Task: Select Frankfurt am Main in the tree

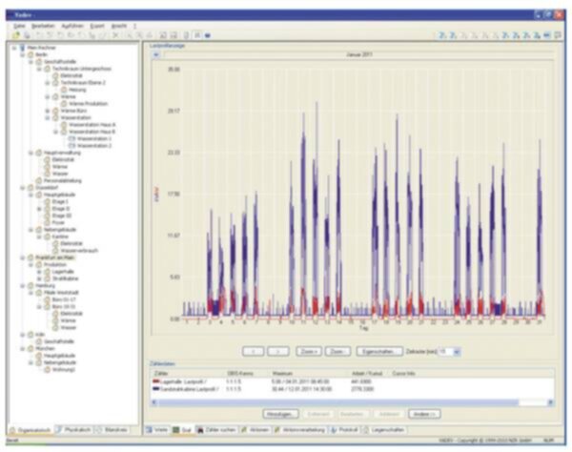Action: [54, 257]
